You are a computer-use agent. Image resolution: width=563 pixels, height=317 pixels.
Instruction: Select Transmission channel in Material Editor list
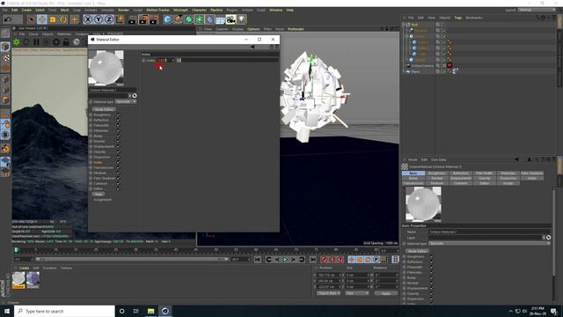click(x=104, y=168)
